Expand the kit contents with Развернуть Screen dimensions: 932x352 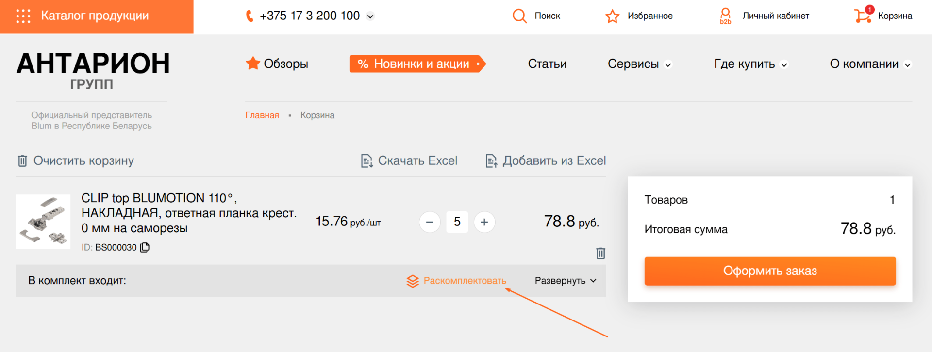(566, 281)
